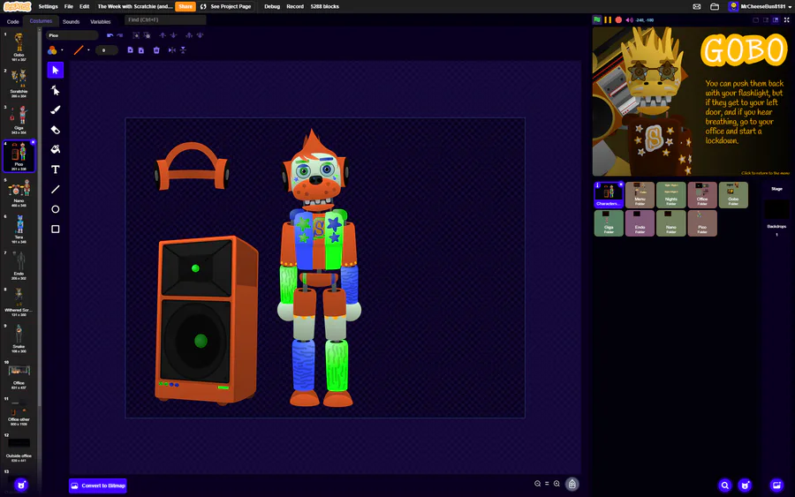The image size is (795, 497).
Task: Click the orange Share button
Action: [x=185, y=6]
